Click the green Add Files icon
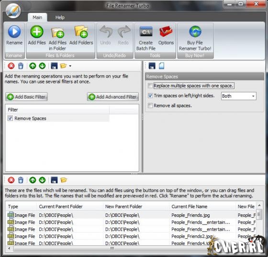 37,32
